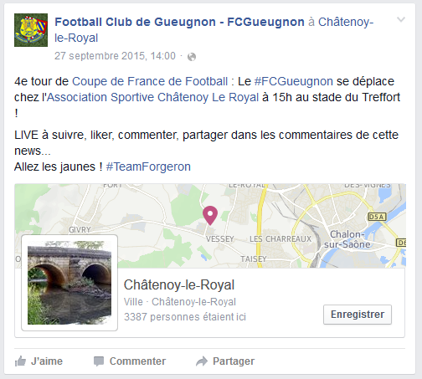
Task: Click the Commenter speech bubble icon
Action: [x=99, y=361]
